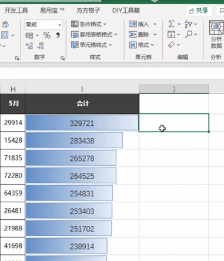Screen dimensions: 224x261
Task: Select cell with value 21988
Action: coord(13,229)
